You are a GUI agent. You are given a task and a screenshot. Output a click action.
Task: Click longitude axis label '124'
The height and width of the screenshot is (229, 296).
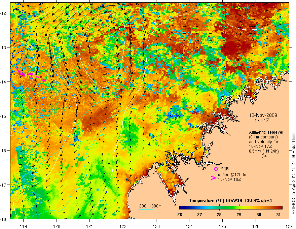[x=189, y=226]
